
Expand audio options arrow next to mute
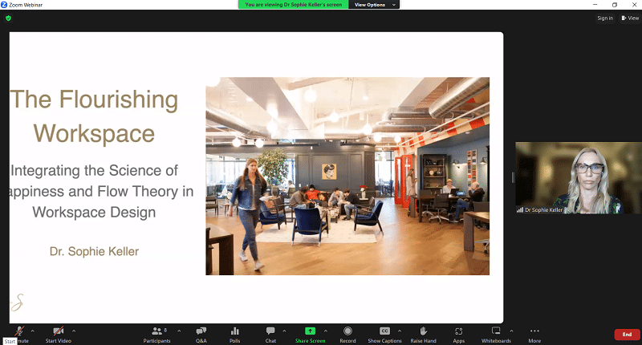tap(32, 330)
